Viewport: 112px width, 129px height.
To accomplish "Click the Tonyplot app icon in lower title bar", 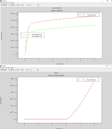I will click(1, 66).
